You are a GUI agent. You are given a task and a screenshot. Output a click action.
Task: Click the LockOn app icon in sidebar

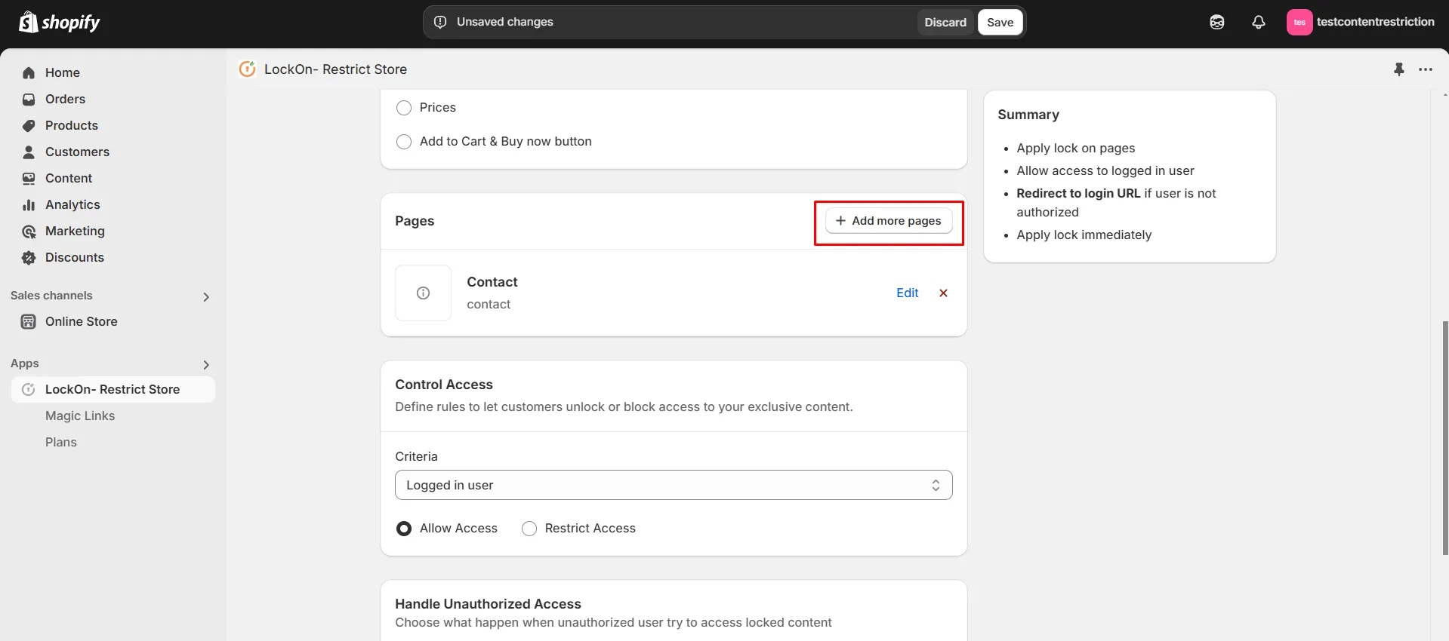(x=29, y=389)
